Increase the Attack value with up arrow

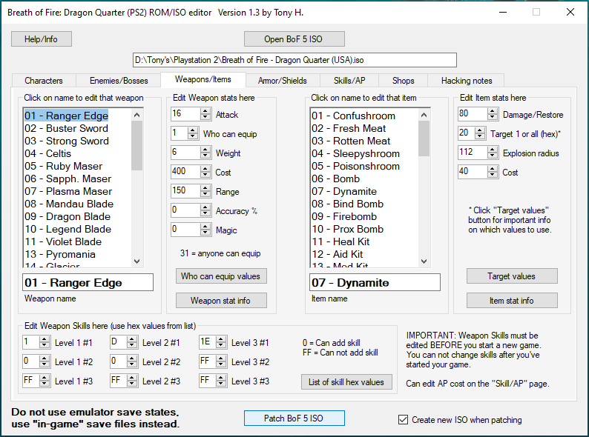click(x=205, y=111)
